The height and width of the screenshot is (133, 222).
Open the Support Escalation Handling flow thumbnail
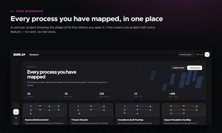tap(184, 110)
